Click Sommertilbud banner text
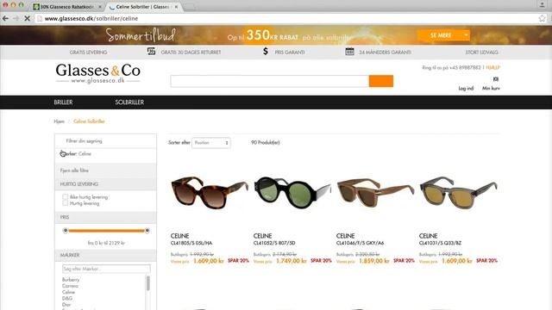 [x=141, y=35]
